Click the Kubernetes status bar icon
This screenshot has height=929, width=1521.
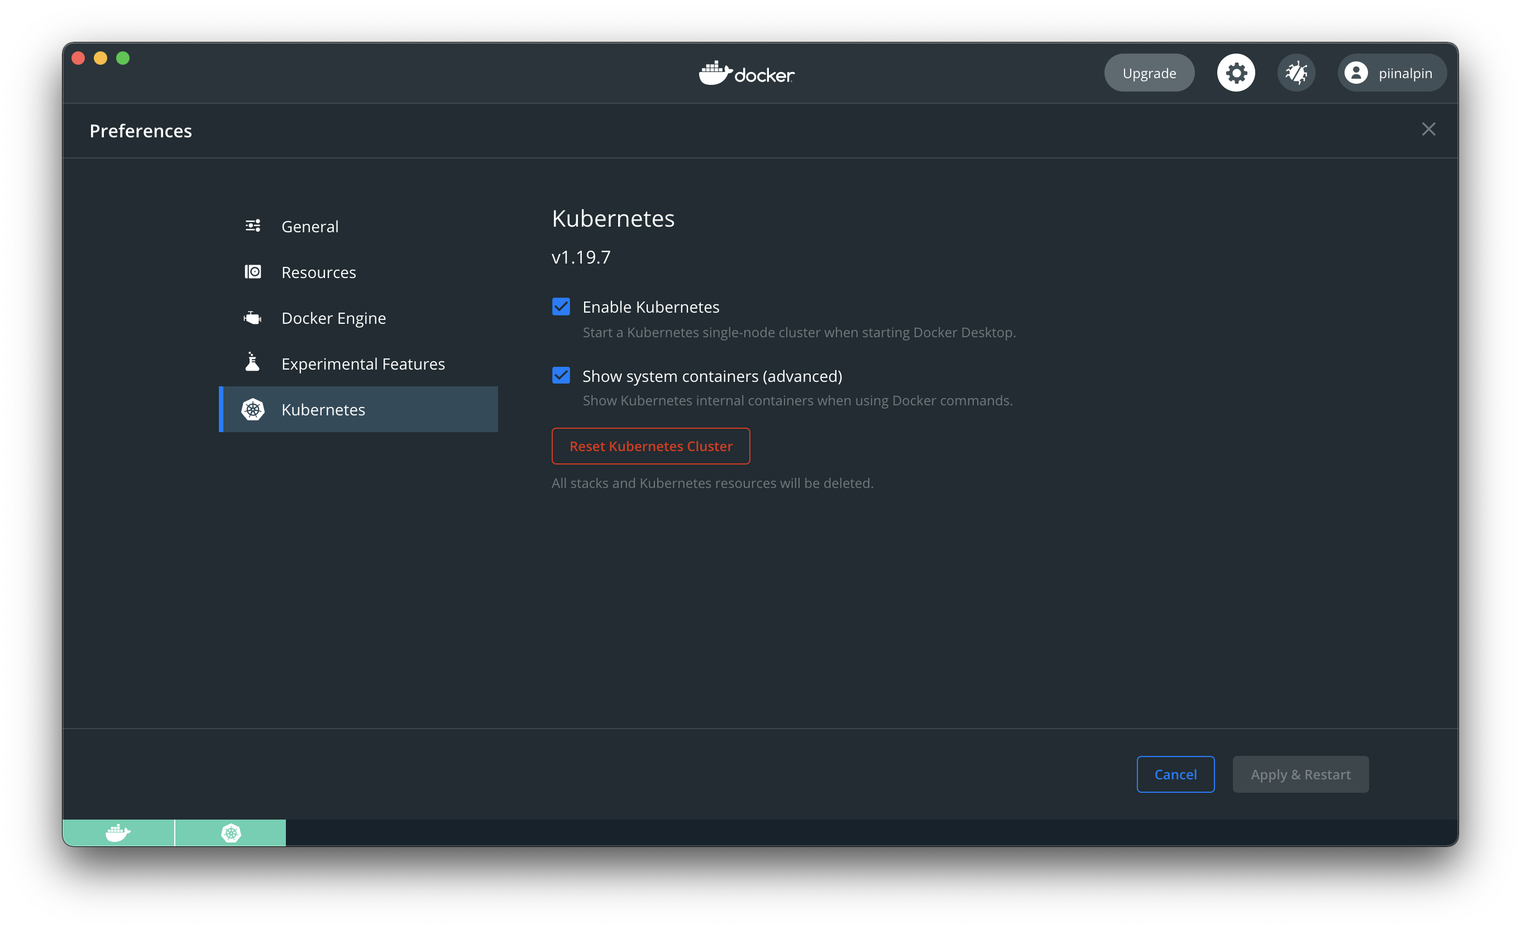[x=231, y=833]
